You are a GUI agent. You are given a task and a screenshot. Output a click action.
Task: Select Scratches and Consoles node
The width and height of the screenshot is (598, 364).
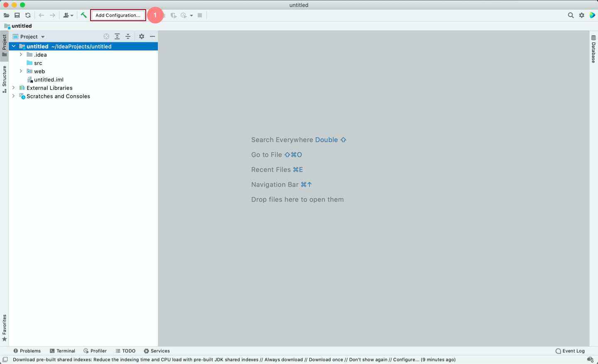54,96
